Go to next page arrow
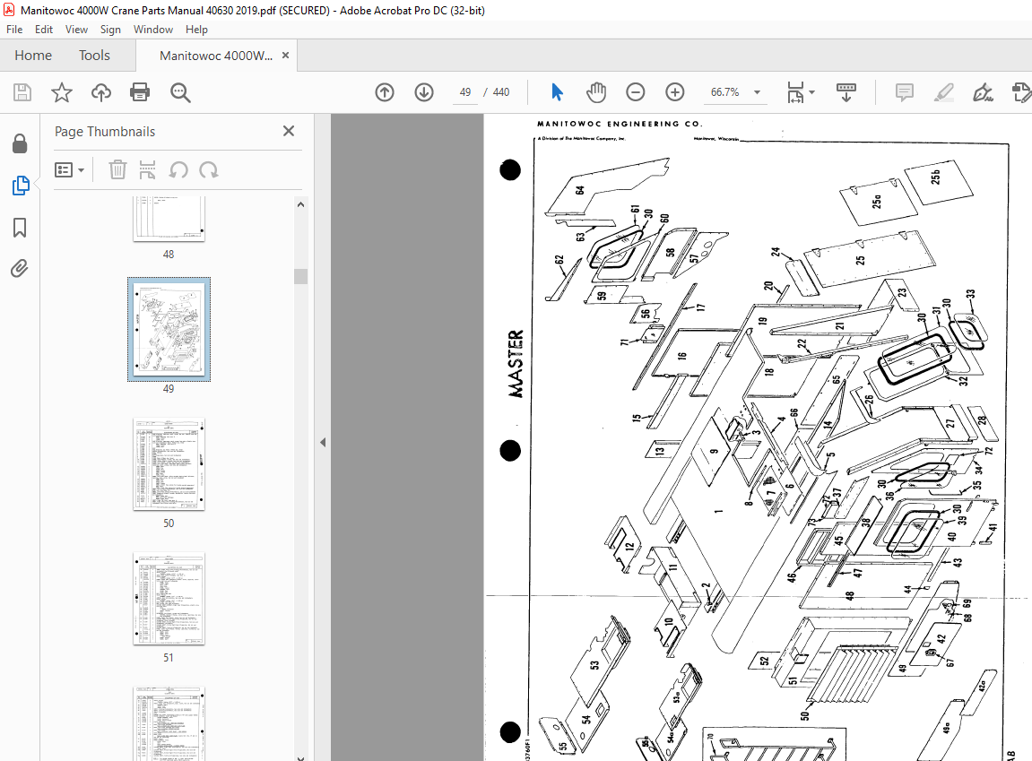Screen dimensions: 1032x761 [x=424, y=92]
